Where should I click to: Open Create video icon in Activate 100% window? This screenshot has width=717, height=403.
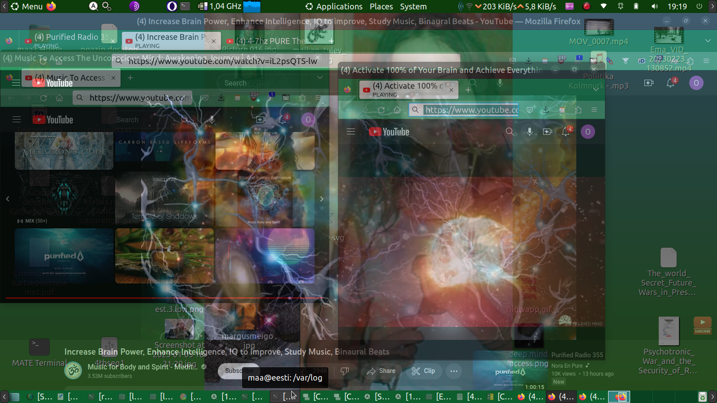click(548, 132)
